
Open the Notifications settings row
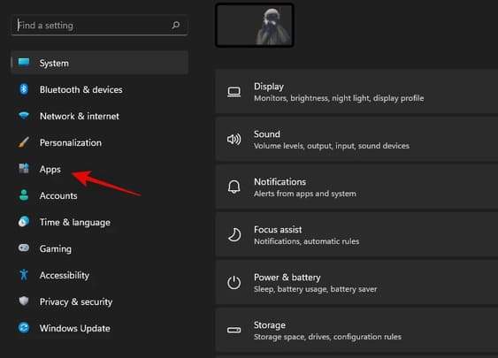(x=356, y=187)
